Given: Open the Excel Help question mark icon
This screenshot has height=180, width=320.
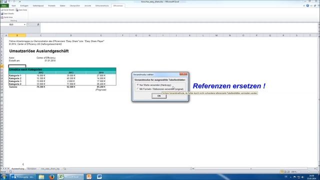Looking at the screenshot, I should click(307, 5).
